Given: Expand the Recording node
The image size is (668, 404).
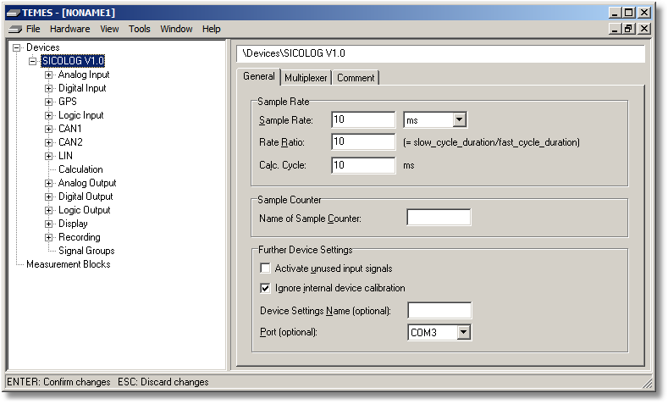Looking at the screenshot, I should click(49, 237).
